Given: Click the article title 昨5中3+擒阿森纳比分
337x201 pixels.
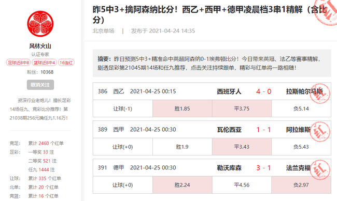Looking at the screenshot, I should click(209, 14).
